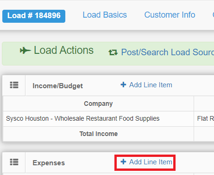Click the Load # 184896 badge
This screenshot has height=175, width=214.
pyautogui.click(x=34, y=16)
